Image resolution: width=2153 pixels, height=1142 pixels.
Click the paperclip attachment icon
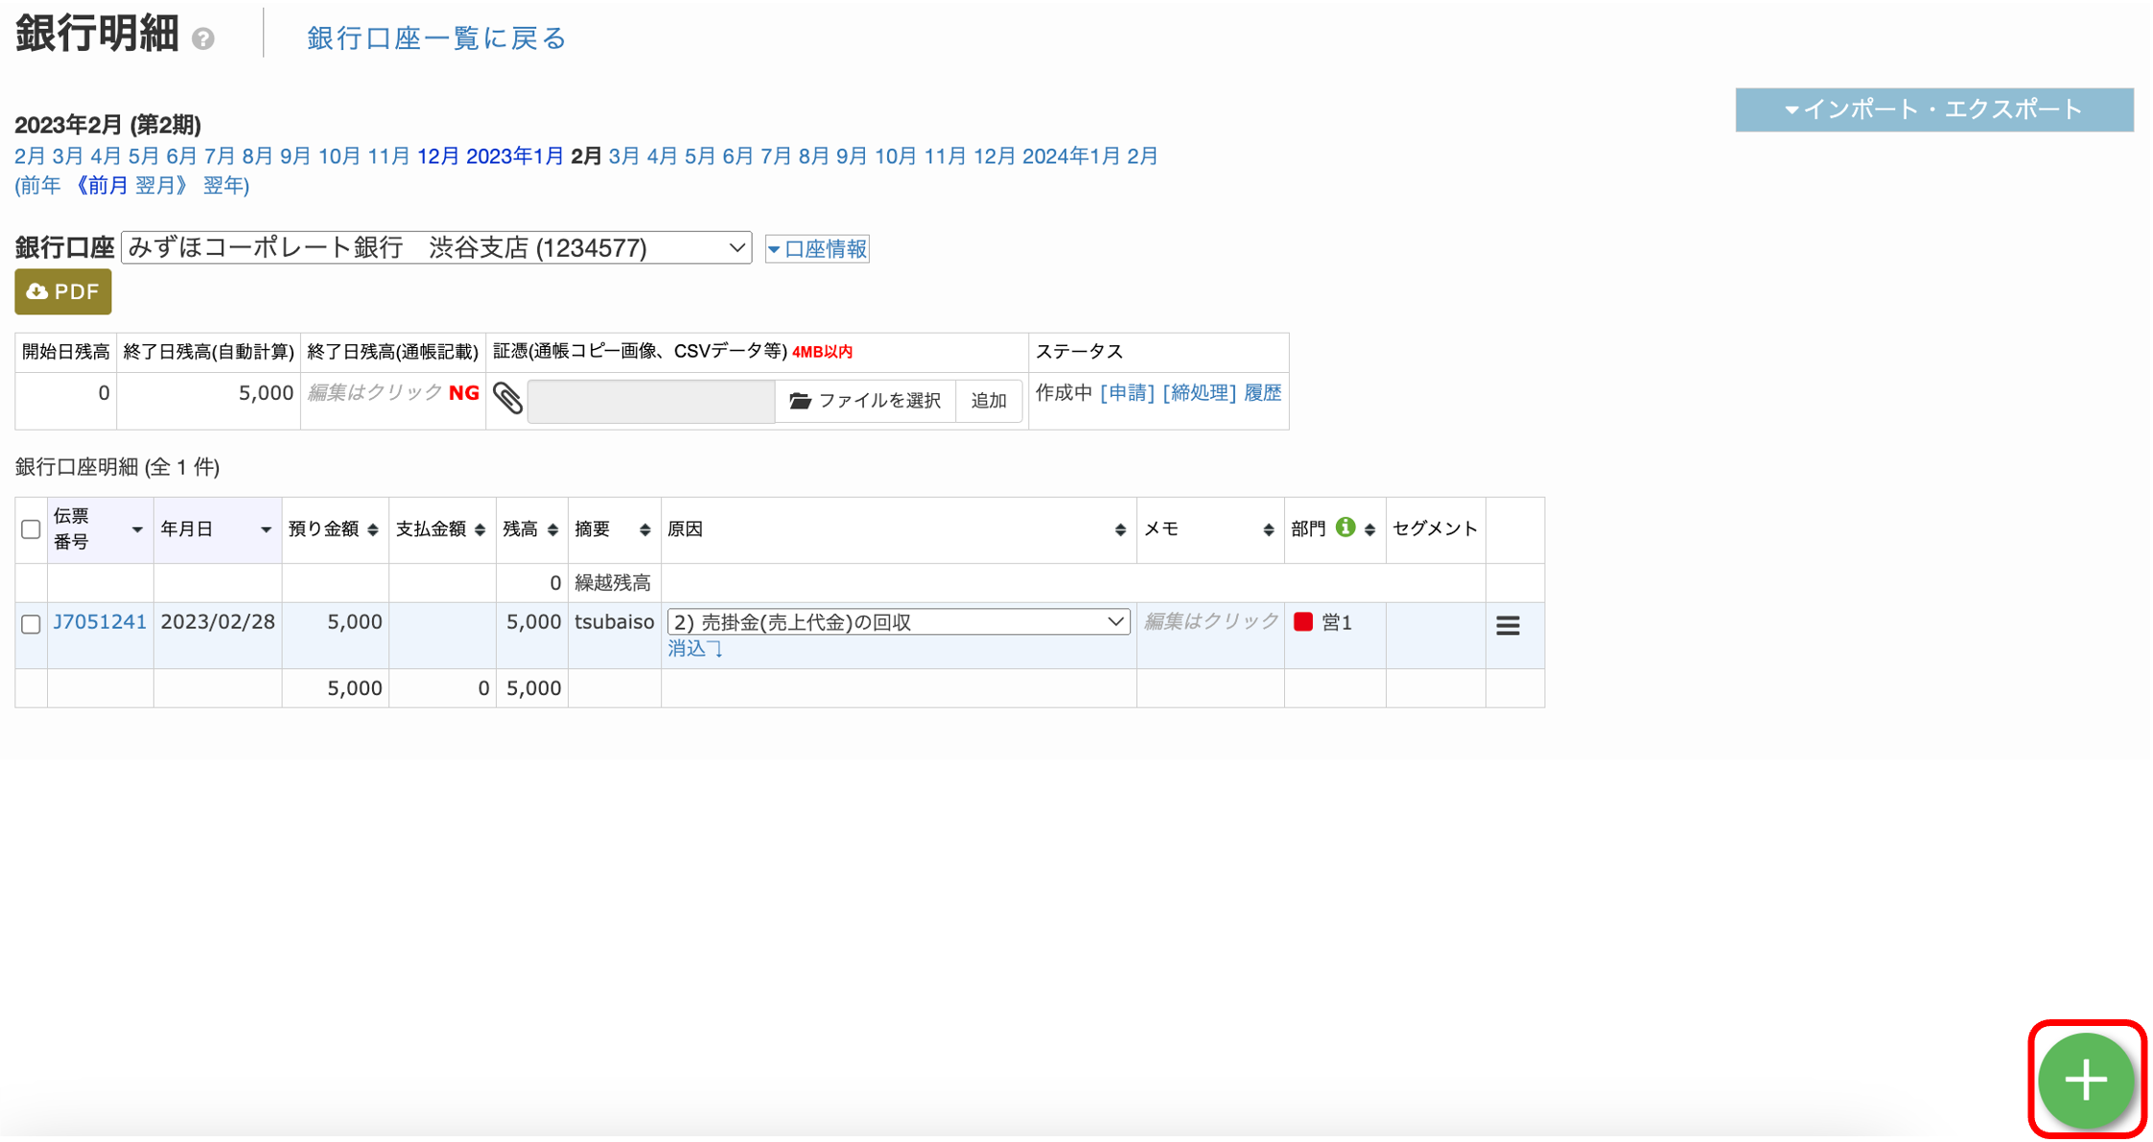pos(507,398)
